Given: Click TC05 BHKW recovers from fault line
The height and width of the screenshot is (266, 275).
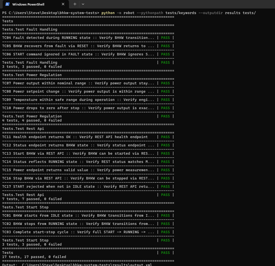Looking at the screenshot, I should click(88, 46).
